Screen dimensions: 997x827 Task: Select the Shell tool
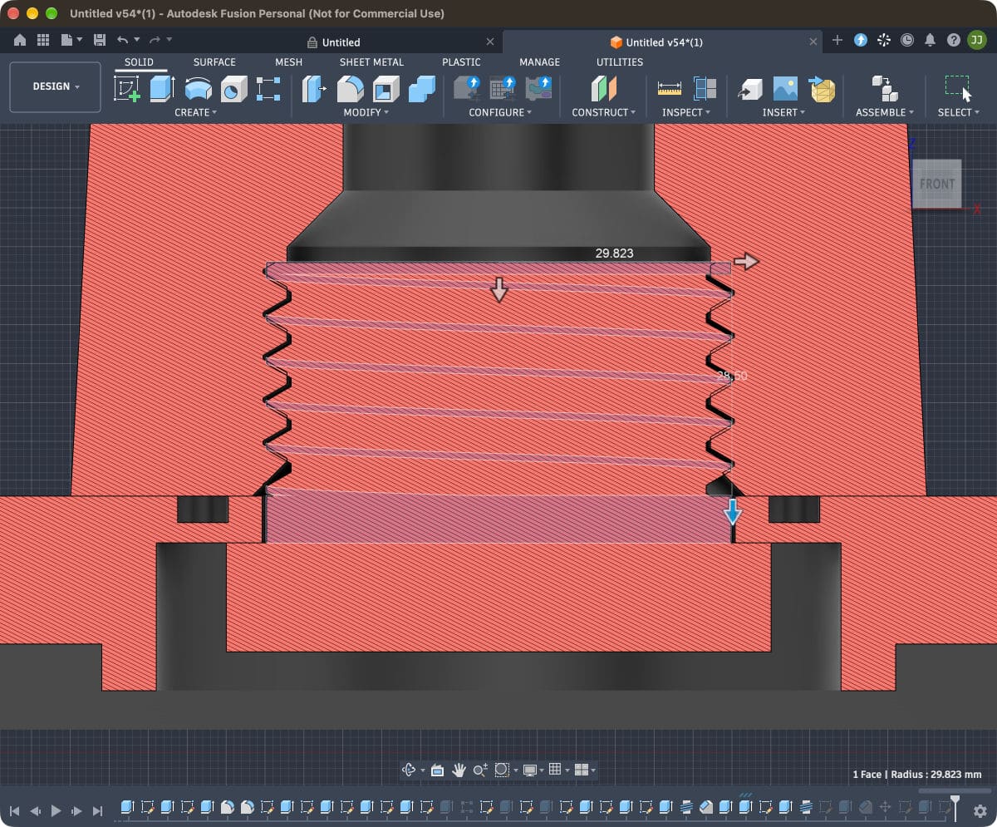[386, 88]
